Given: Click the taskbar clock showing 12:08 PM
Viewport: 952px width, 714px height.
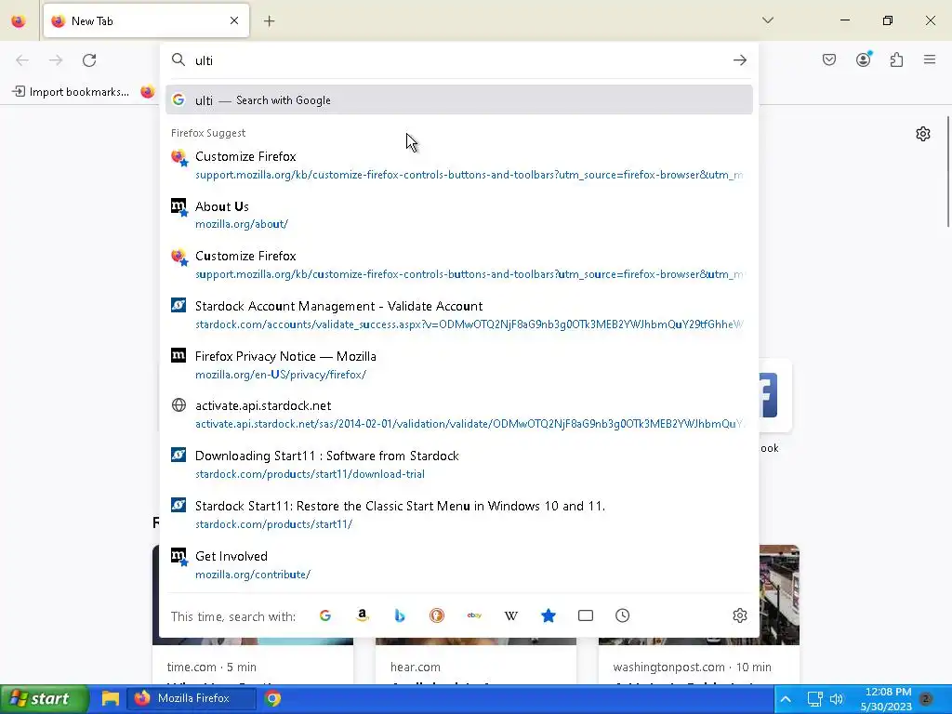Looking at the screenshot, I should [x=887, y=699].
